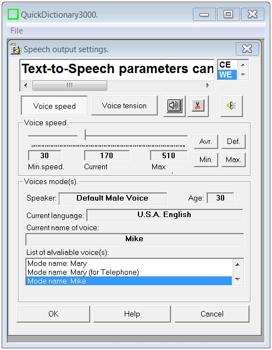Click the Text-to-Speech sample text box
Viewport: 272px width, 350px height.
(x=117, y=69)
